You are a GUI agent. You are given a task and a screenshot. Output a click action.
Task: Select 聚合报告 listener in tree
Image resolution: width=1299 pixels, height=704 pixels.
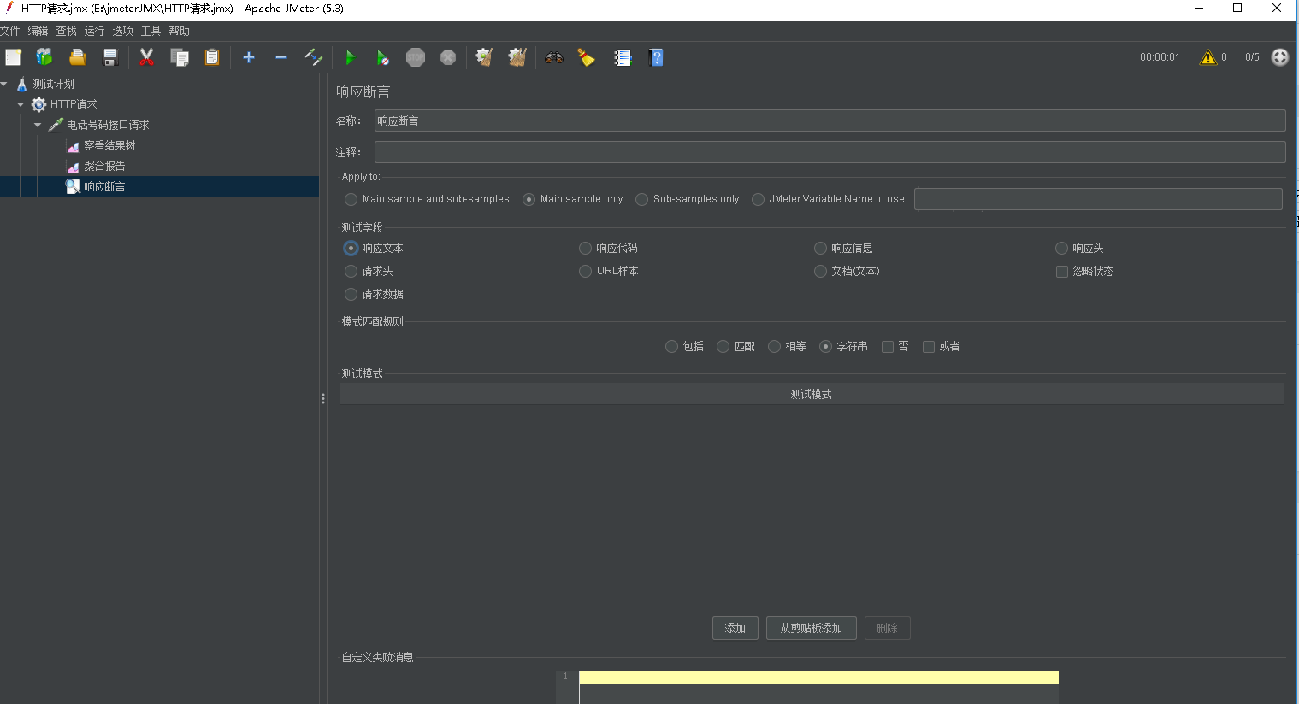104,166
